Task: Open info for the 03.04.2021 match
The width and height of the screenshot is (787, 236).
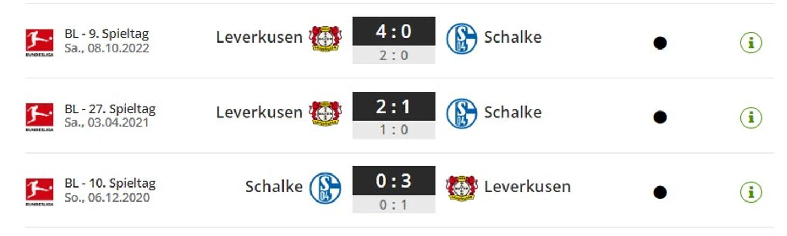Action: [751, 117]
